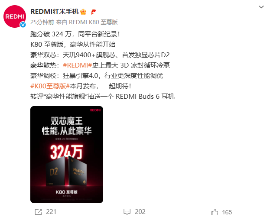Viewport: 270px width, 220px height.
Task: Open the REDMI profile avatar
Action: pos(15,16)
